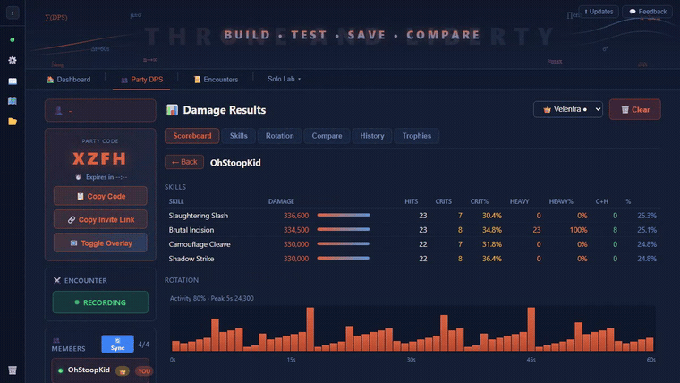
Task: Click the tallest rotation bar near 45s
Action: click(x=531, y=329)
